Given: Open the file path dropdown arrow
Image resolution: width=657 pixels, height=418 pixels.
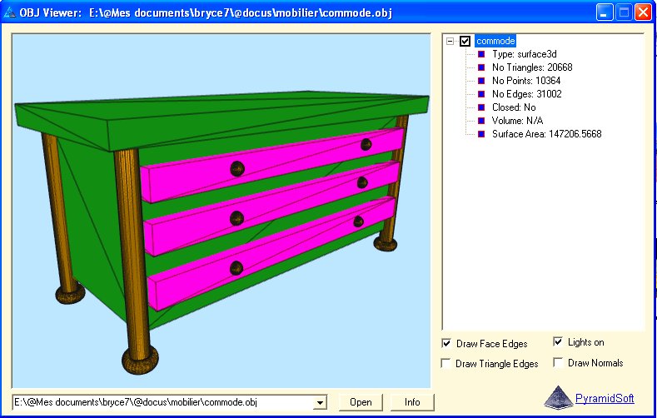Looking at the screenshot, I should [320, 402].
